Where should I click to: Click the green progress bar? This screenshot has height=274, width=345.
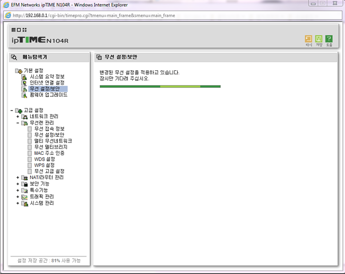tap(160, 87)
